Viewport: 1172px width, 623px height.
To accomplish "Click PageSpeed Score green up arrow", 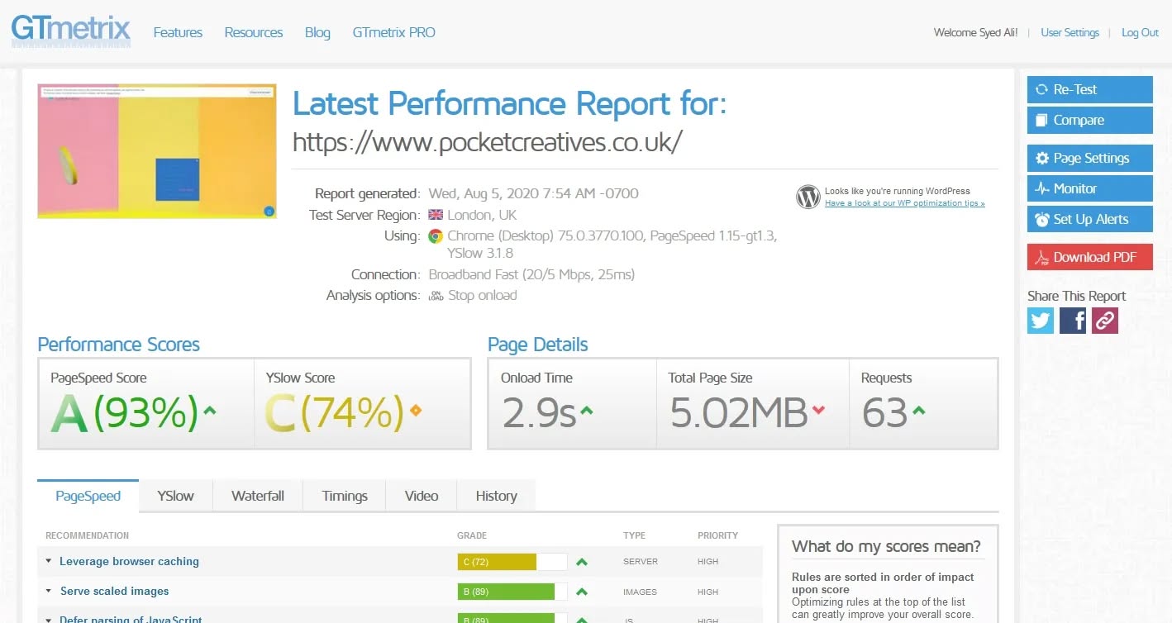I will [x=209, y=410].
